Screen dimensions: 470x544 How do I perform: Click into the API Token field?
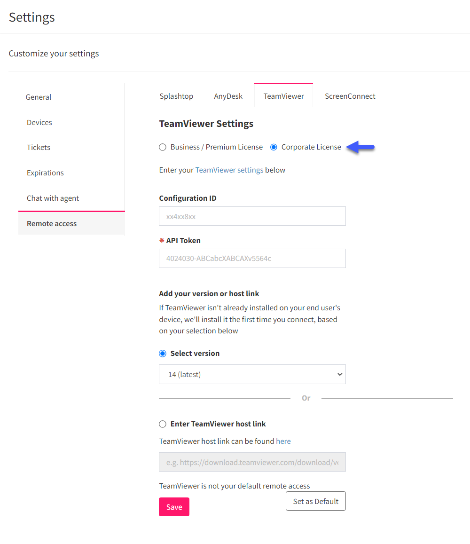click(252, 259)
